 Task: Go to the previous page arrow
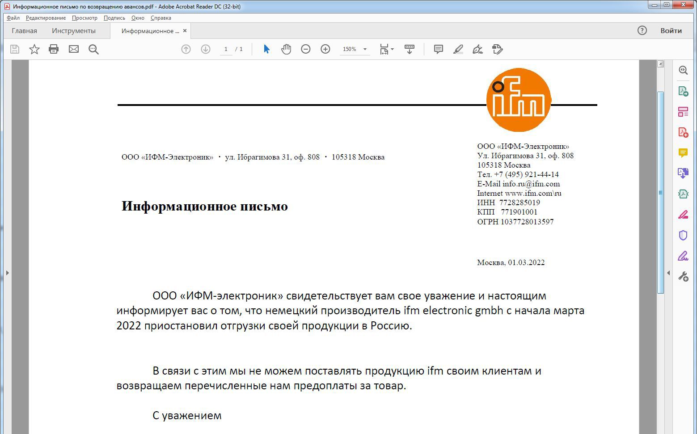[186, 49]
